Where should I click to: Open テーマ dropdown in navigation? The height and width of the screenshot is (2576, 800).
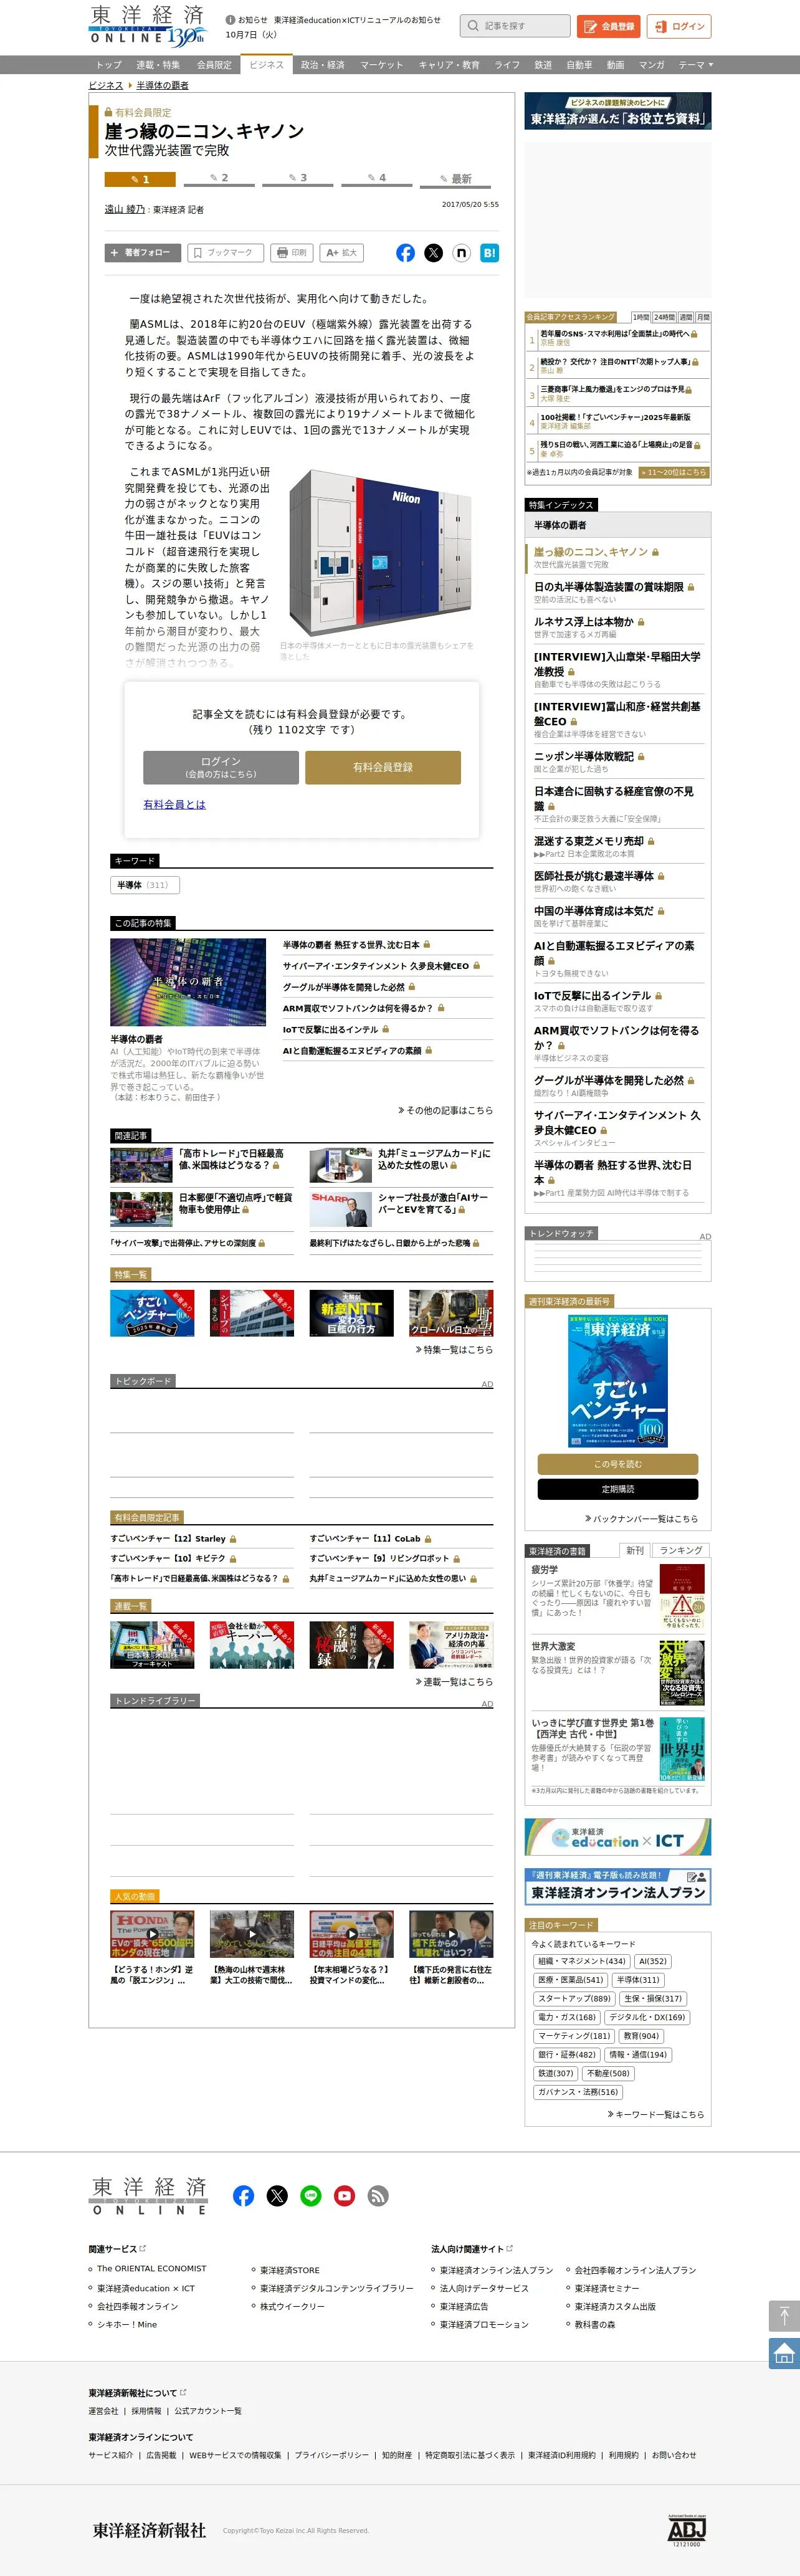click(696, 65)
